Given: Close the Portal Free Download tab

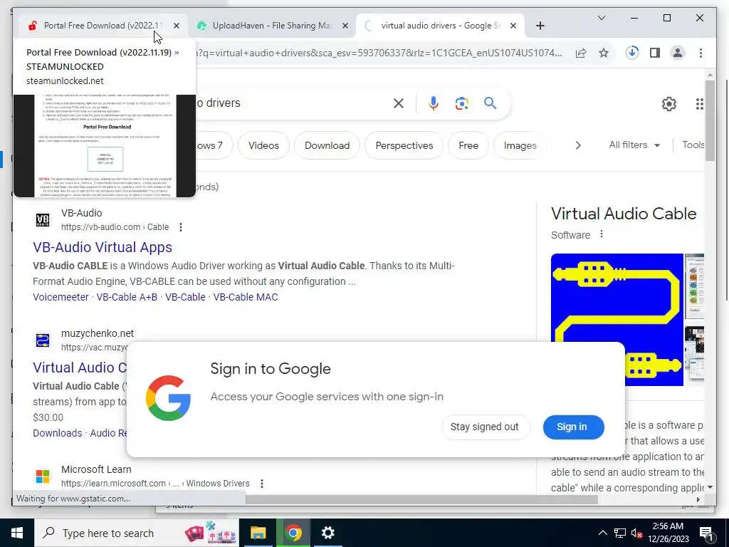Looking at the screenshot, I should (x=177, y=26).
